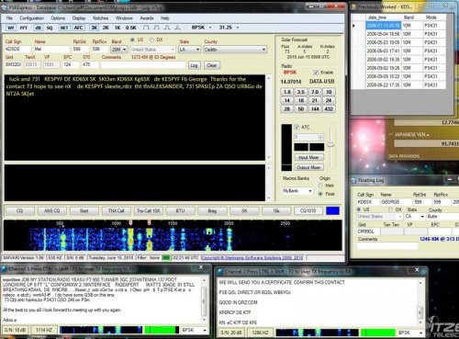Select Main origin radio button

pyautogui.click(x=320, y=186)
